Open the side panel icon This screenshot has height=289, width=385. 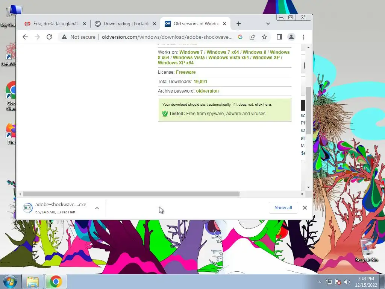click(x=279, y=37)
